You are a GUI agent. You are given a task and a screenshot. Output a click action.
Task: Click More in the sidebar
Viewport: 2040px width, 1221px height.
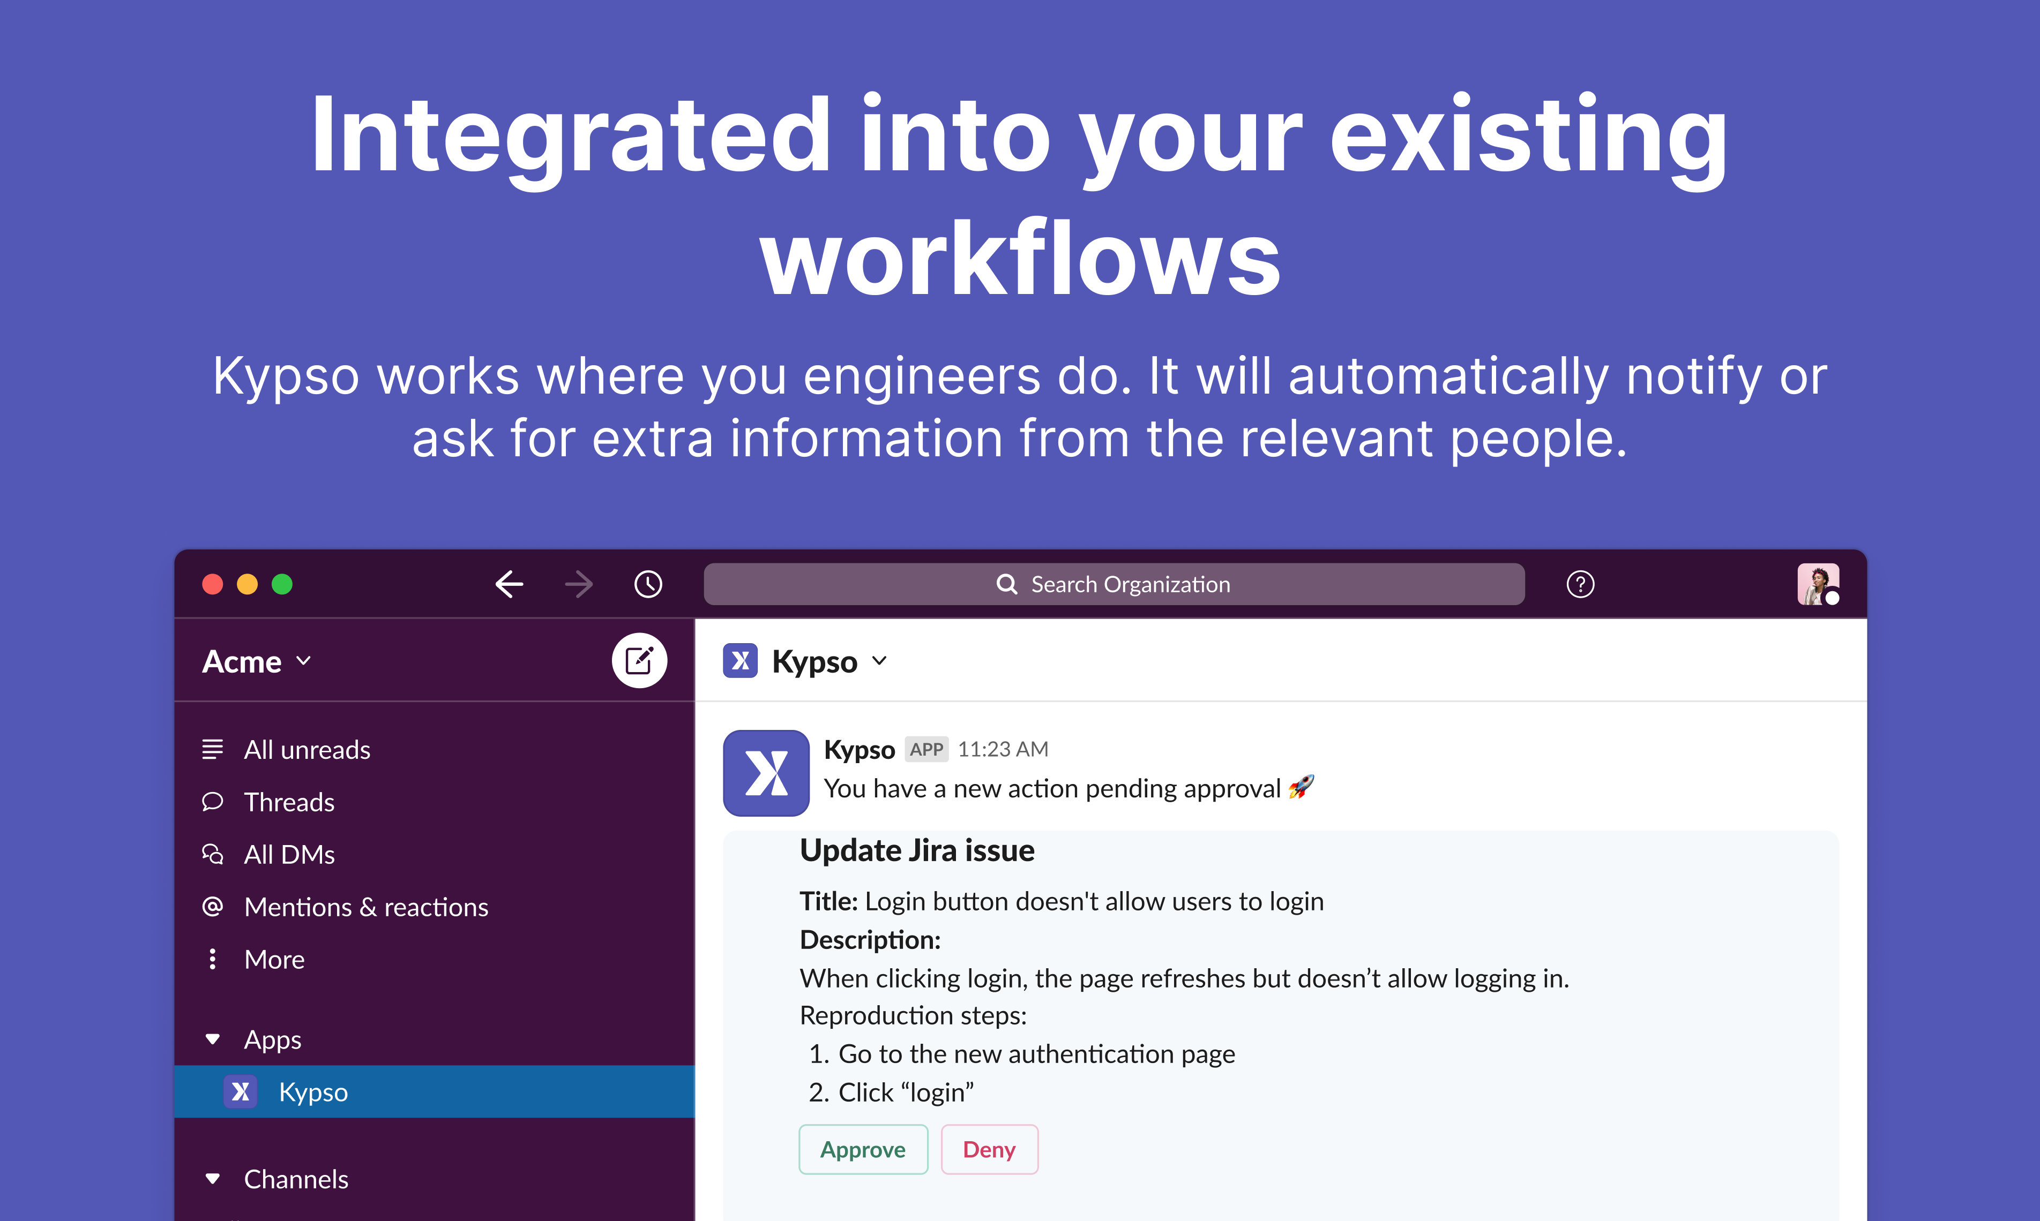tap(273, 959)
